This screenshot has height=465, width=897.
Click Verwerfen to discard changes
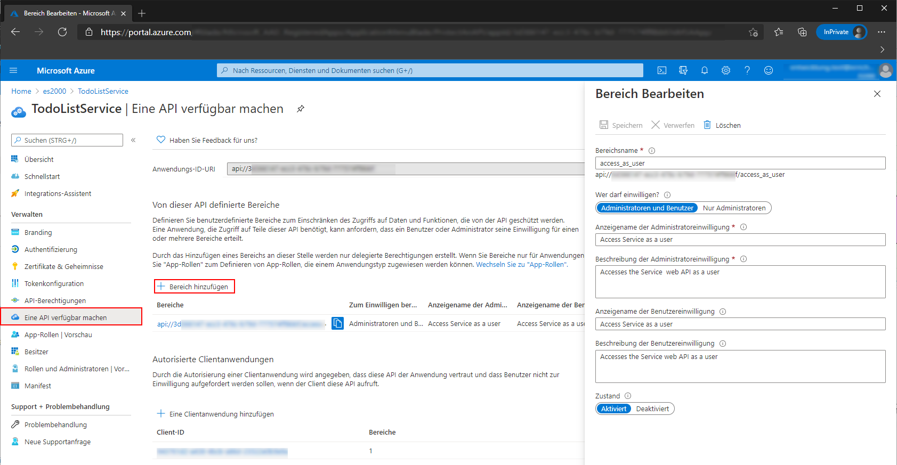click(673, 125)
